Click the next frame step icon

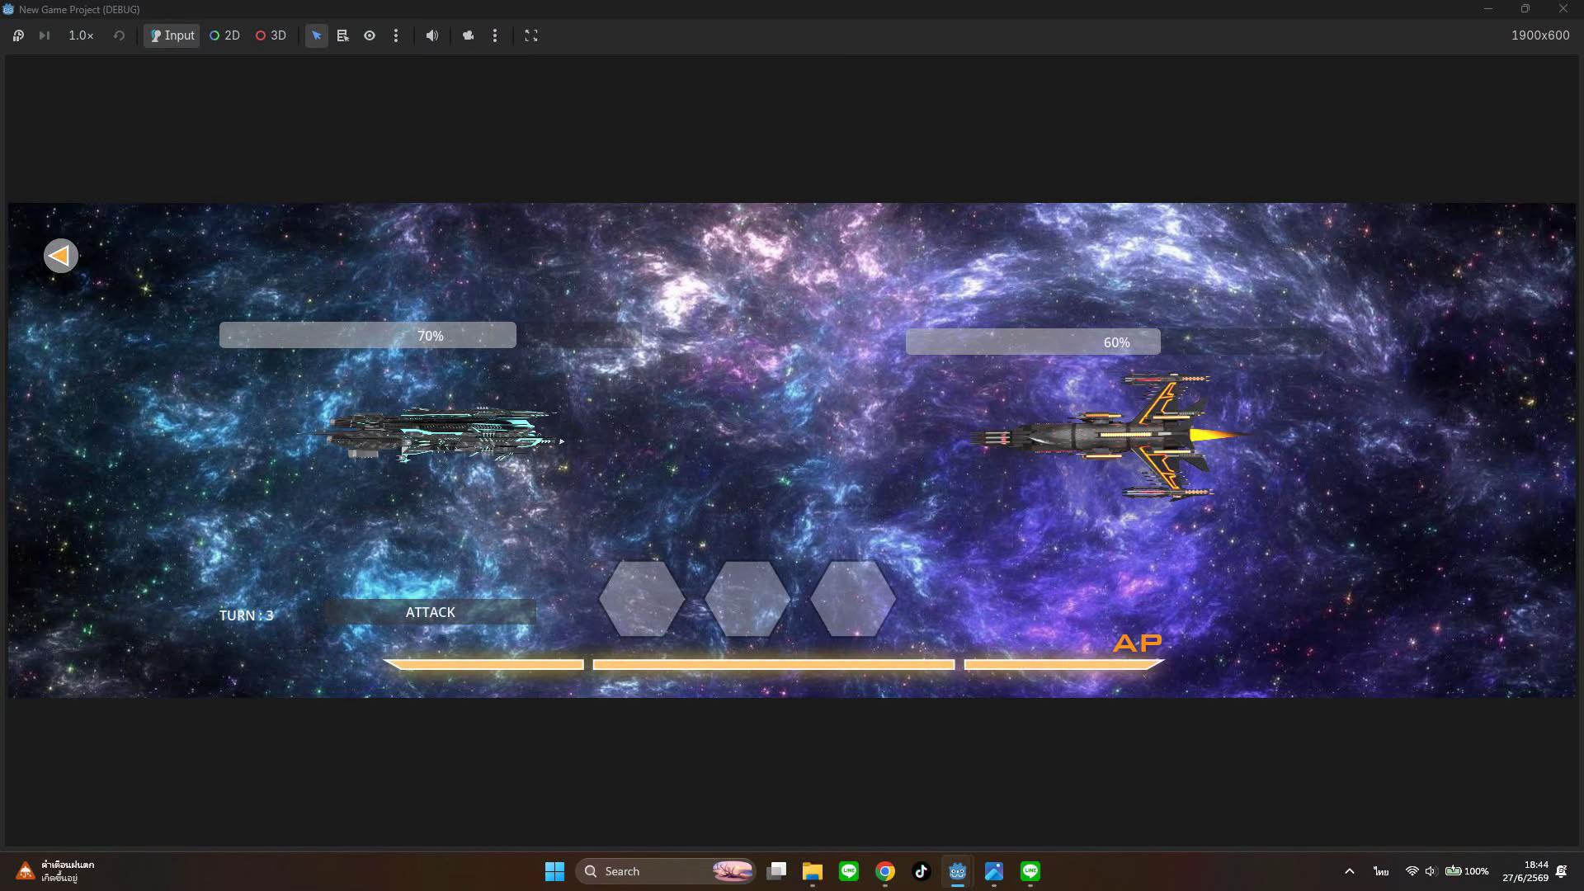(45, 35)
